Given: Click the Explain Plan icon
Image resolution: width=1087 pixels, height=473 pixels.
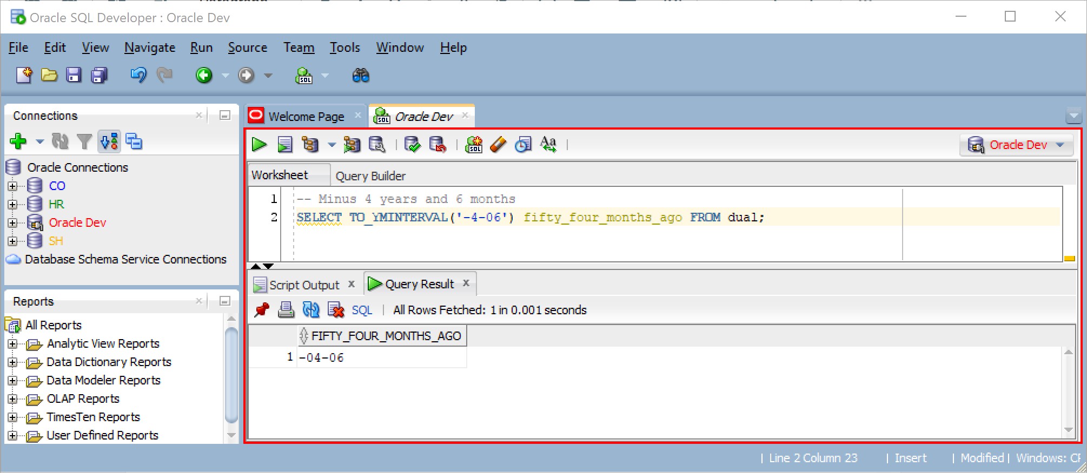Looking at the screenshot, I should point(310,144).
